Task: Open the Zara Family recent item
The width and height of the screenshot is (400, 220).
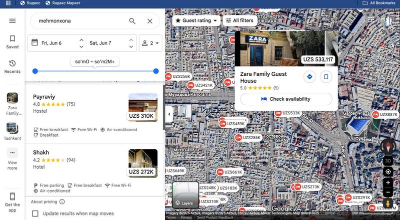Action: [x=12, y=104]
